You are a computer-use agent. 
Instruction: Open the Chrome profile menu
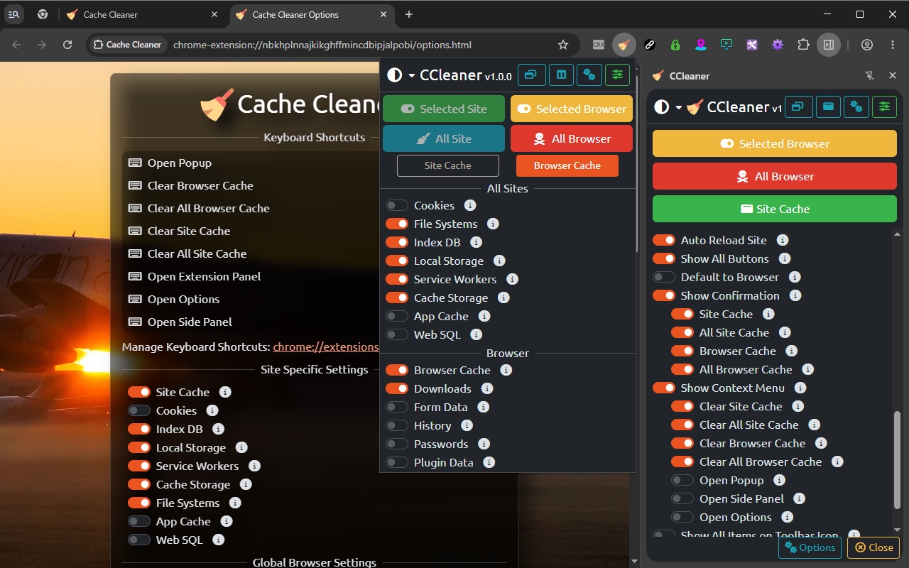click(x=866, y=45)
